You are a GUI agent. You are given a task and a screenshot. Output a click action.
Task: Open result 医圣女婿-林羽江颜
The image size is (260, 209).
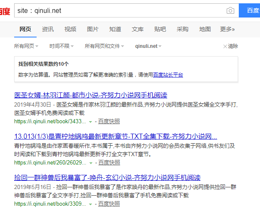point(91,95)
